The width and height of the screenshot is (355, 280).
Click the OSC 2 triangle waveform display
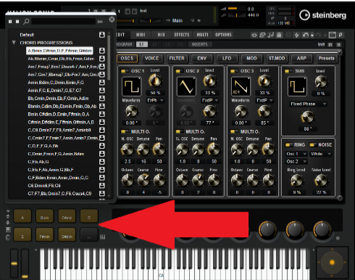click(x=186, y=86)
